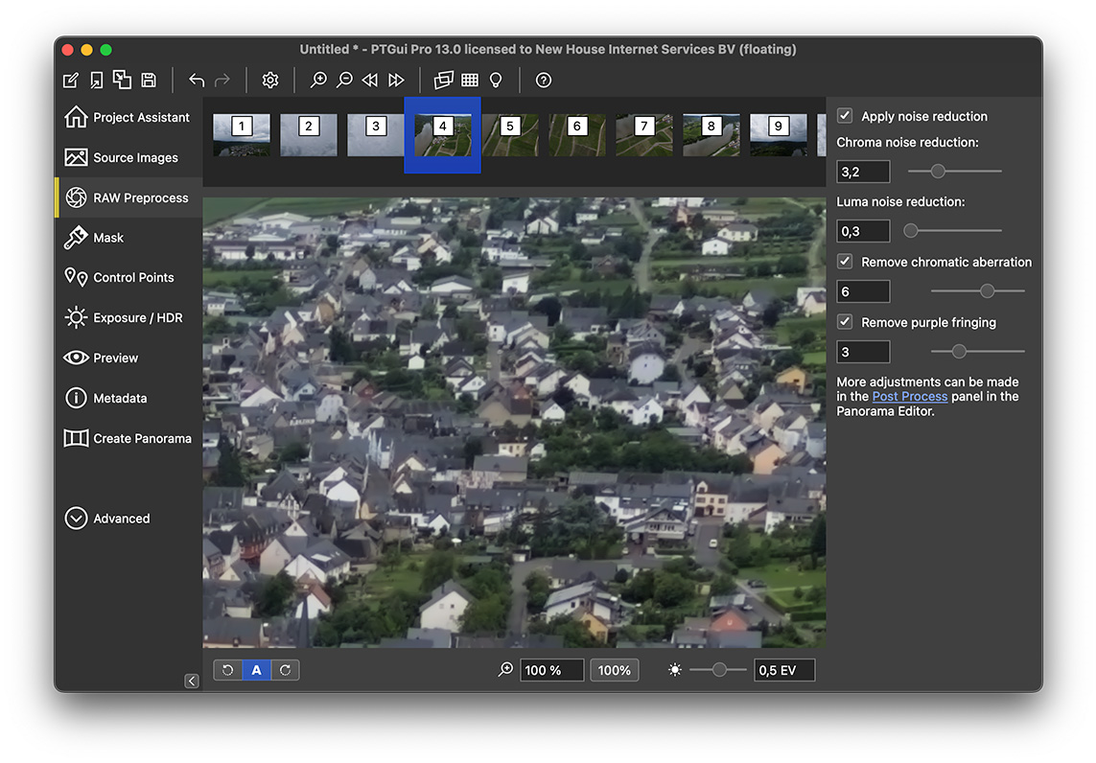The height and width of the screenshot is (763, 1096).
Task: Click the open project icon
Action: pos(97,81)
